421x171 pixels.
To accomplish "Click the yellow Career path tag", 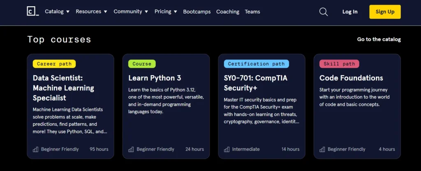I will 54,64.
